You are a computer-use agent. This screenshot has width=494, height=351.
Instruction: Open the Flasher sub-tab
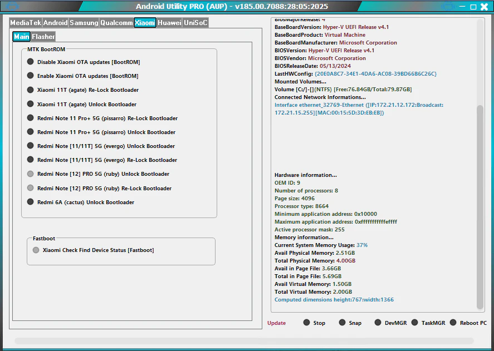43,37
